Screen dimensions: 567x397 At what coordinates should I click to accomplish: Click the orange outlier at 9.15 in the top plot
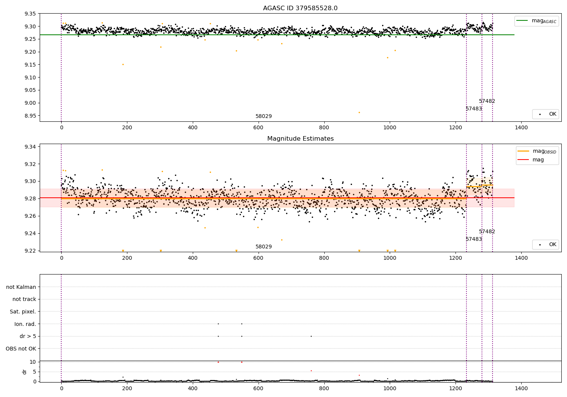click(x=123, y=64)
